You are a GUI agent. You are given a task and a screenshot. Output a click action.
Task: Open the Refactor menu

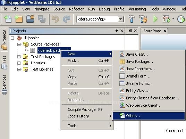coord(76,9)
